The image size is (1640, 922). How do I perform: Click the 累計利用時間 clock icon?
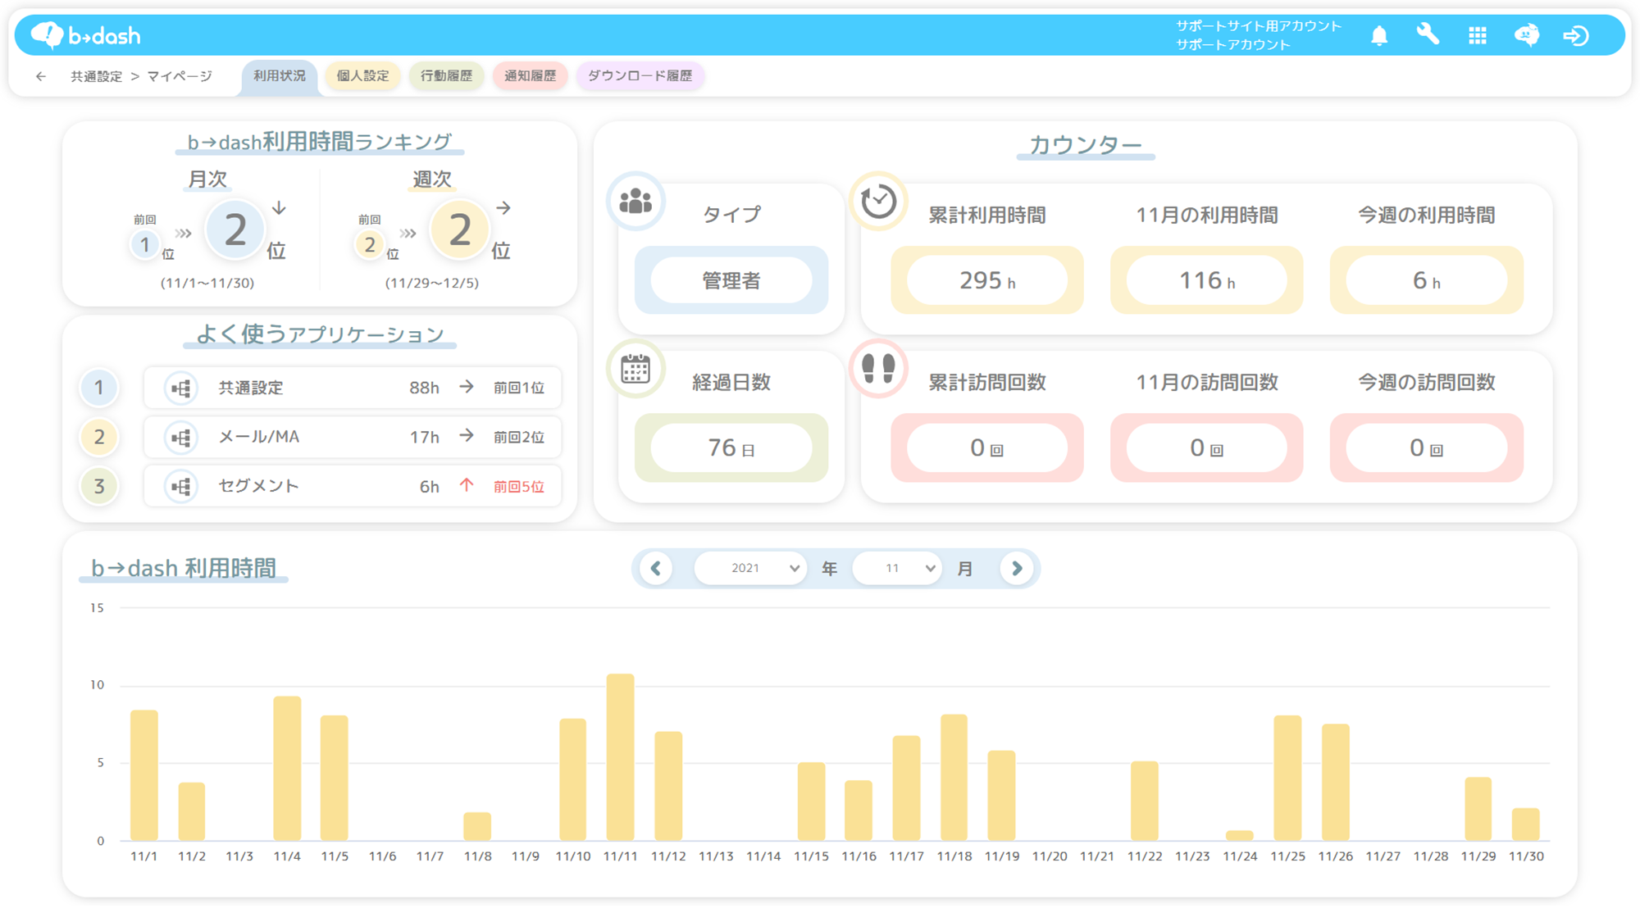(878, 201)
